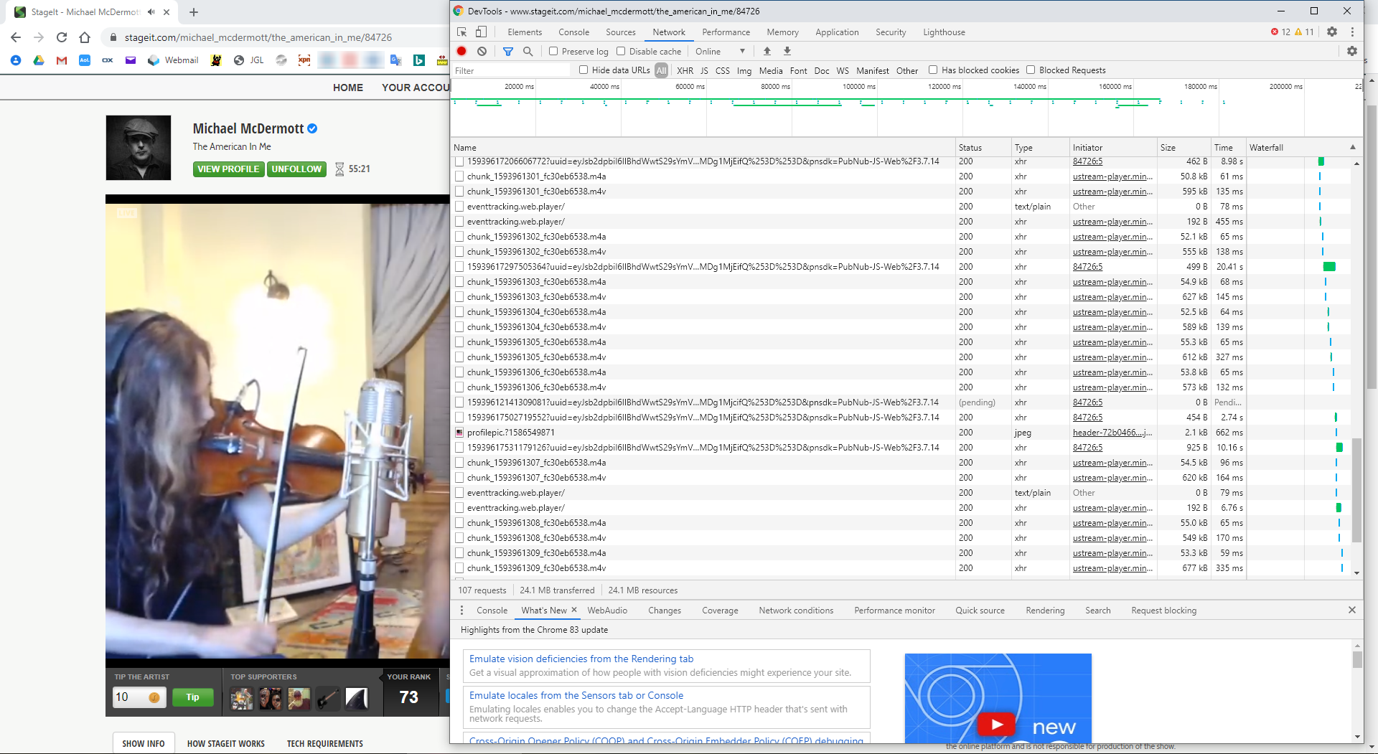Tick the checkbox for chunk_1593961309_fc30eb6538.m4a
The height and width of the screenshot is (754, 1378).
459,553
